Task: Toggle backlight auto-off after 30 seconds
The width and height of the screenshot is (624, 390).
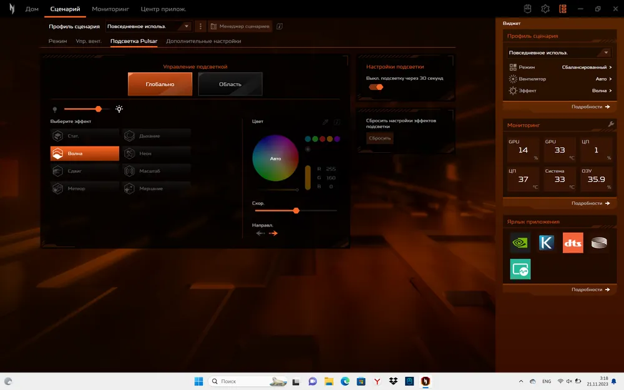Action: [376, 87]
